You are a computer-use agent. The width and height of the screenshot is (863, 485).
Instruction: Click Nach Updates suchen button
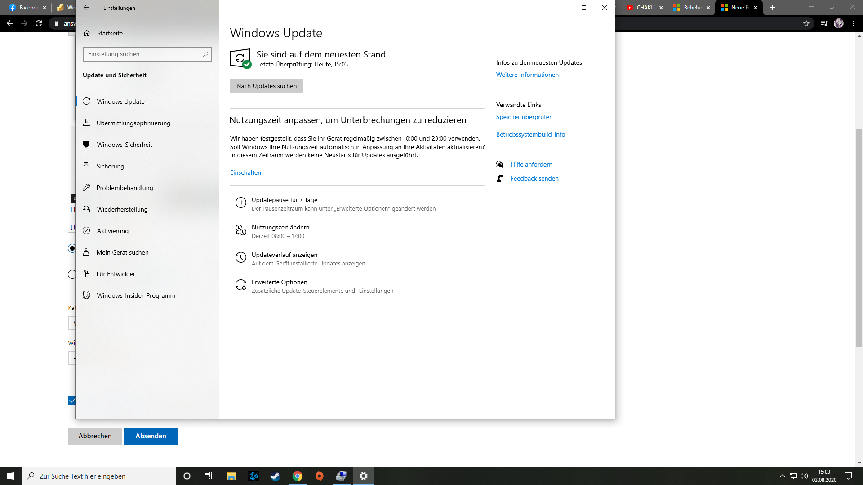tap(266, 85)
